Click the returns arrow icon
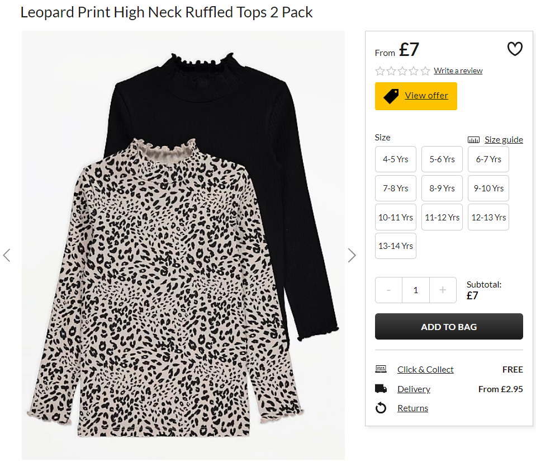 point(381,408)
